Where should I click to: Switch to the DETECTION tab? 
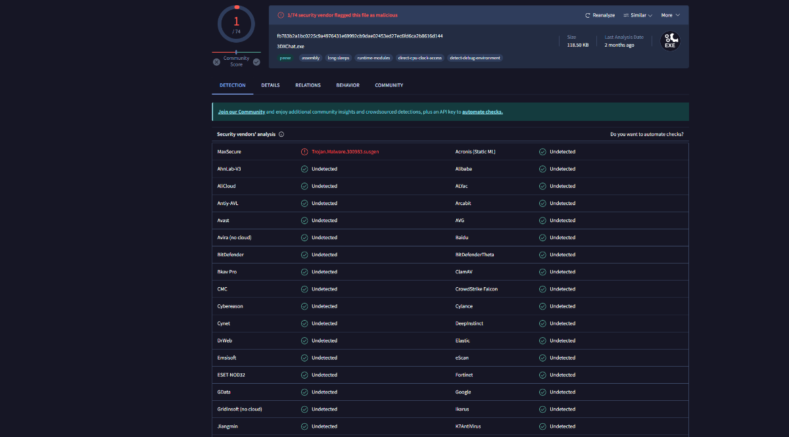(233, 85)
